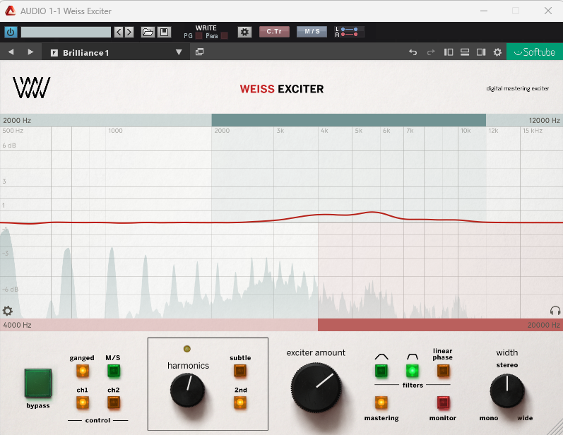
Task: Select the flat-top filter shape button
Action: click(x=413, y=371)
